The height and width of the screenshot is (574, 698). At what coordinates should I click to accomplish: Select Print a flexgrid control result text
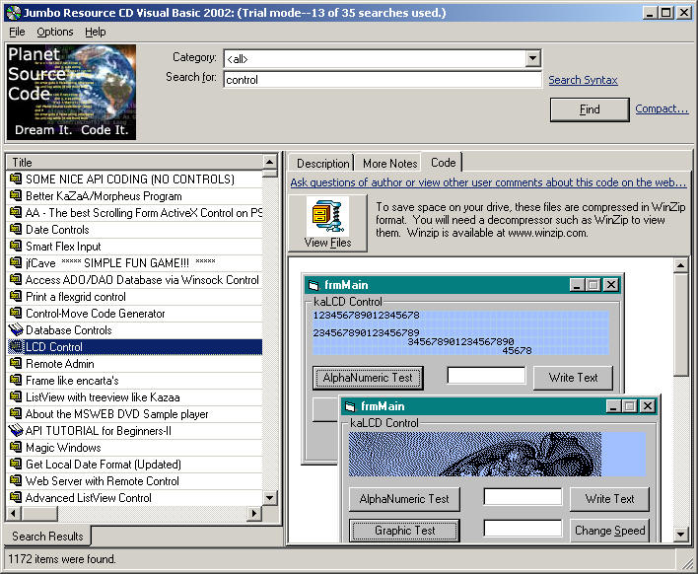pos(76,297)
